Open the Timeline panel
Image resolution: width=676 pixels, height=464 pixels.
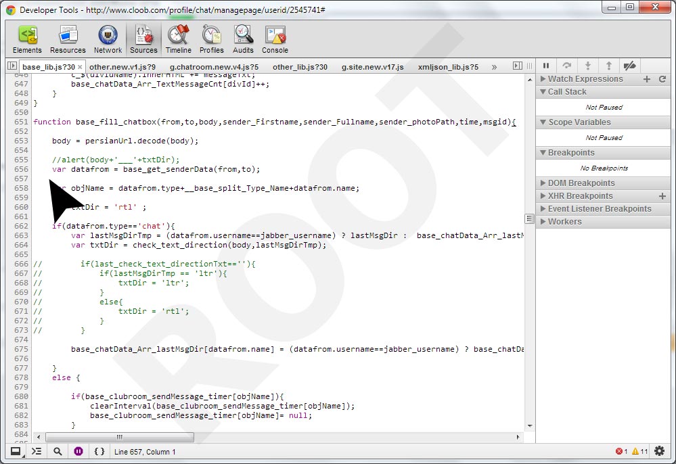[178, 40]
